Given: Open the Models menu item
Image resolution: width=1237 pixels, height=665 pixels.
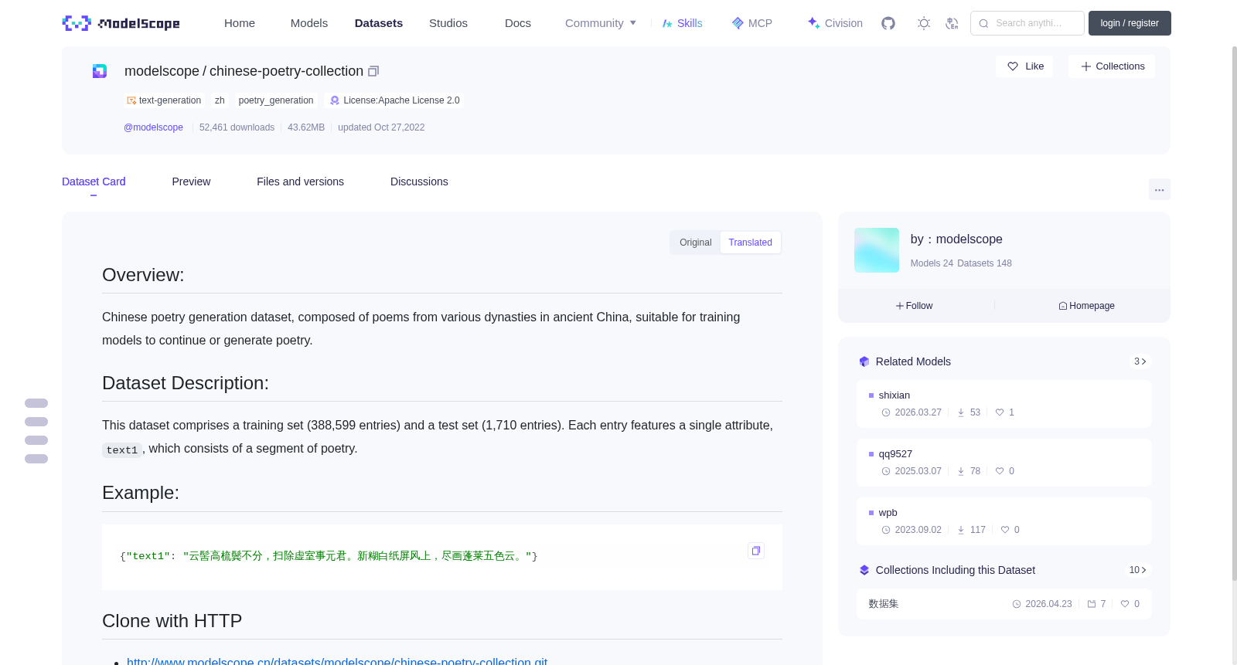Looking at the screenshot, I should (309, 23).
